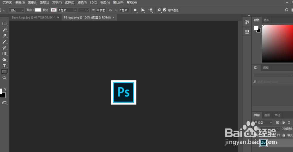Select the Gradient tool
Viewport: 293px width, 152px height.
point(4,54)
